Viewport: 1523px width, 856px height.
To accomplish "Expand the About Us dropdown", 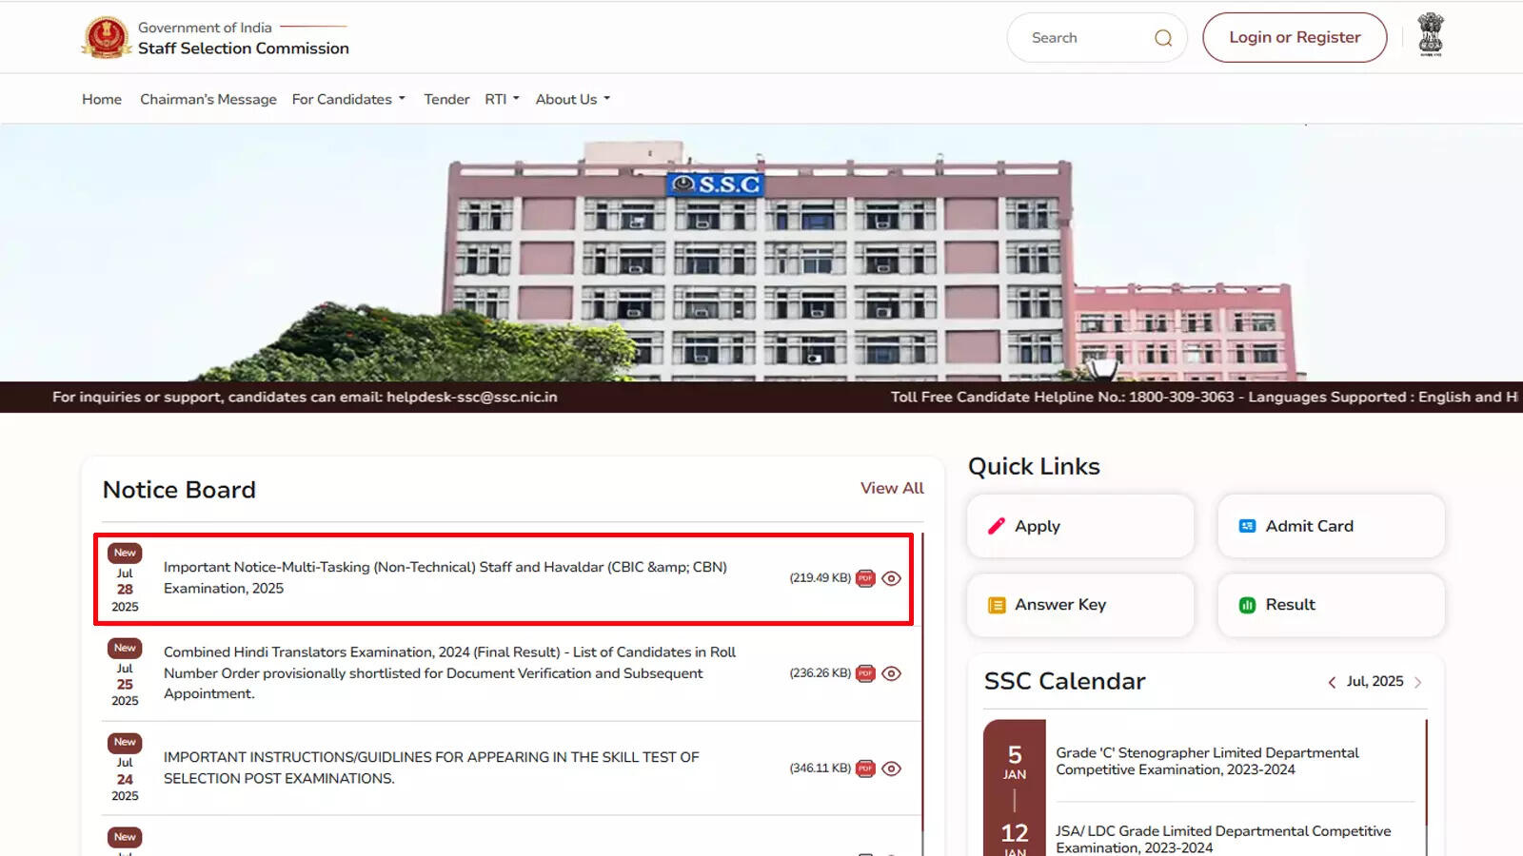I will [573, 99].
